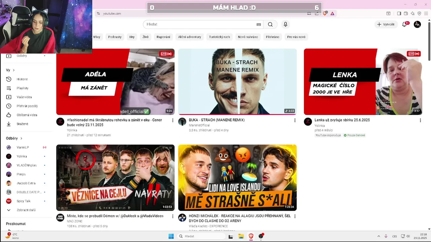Click the search magnifier button

point(270,24)
